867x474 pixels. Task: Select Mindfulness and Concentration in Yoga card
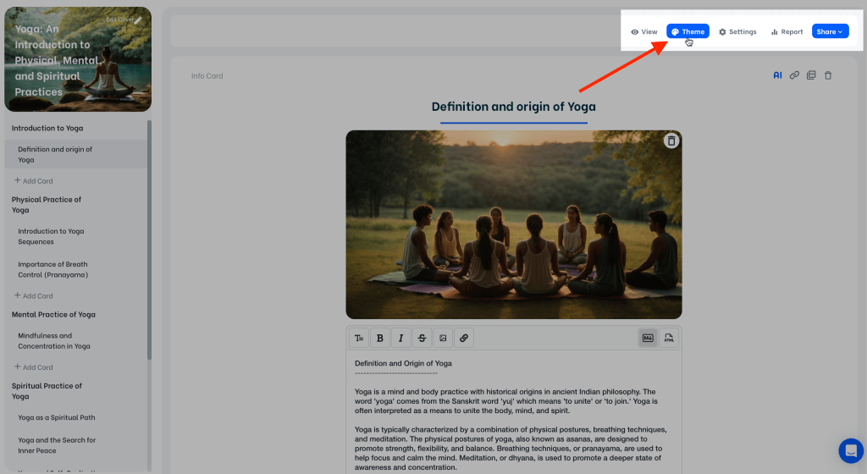(x=56, y=340)
